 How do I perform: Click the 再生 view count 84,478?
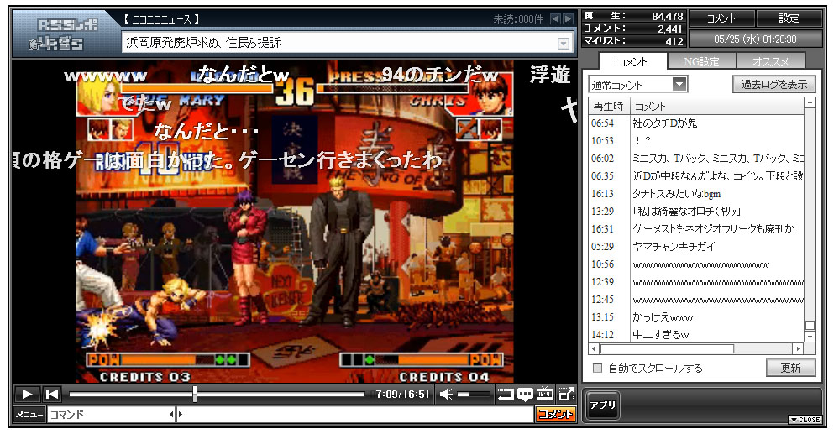pos(667,17)
